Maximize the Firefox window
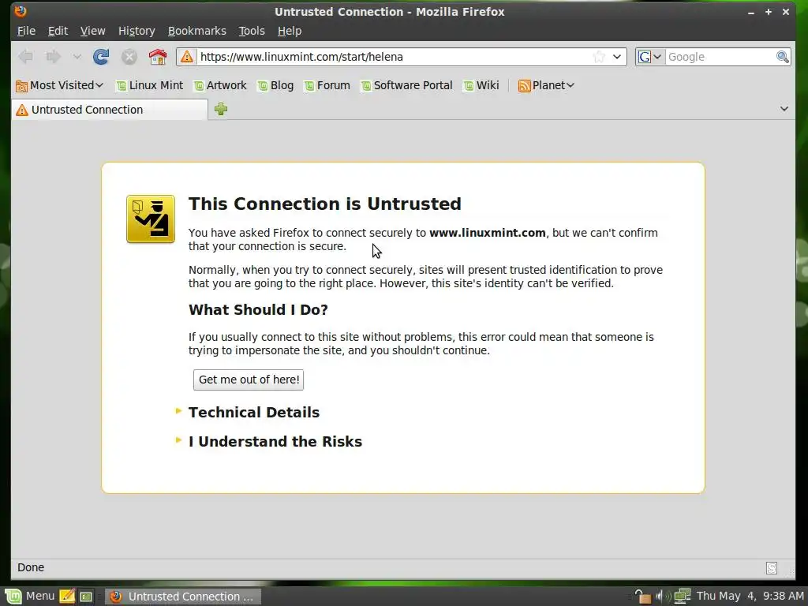Image resolution: width=808 pixels, height=606 pixels. point(769,11)
